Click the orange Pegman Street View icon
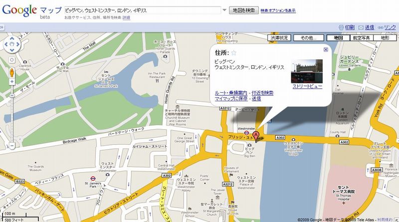The height and width of the screenshot is (222, 399). pos(12,72)
